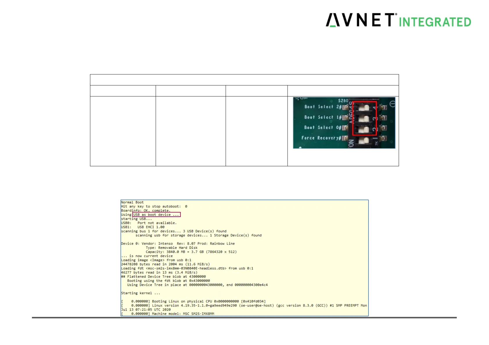Click 'Device 0: Vendor: Intenso' line
Viewport: 489px width, 345px height.
(x=178, y=244)
